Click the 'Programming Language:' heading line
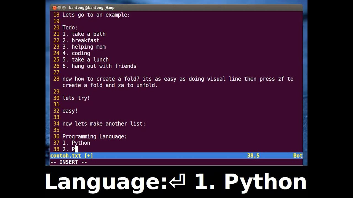 pyautogui.click(x=95, y=137)
